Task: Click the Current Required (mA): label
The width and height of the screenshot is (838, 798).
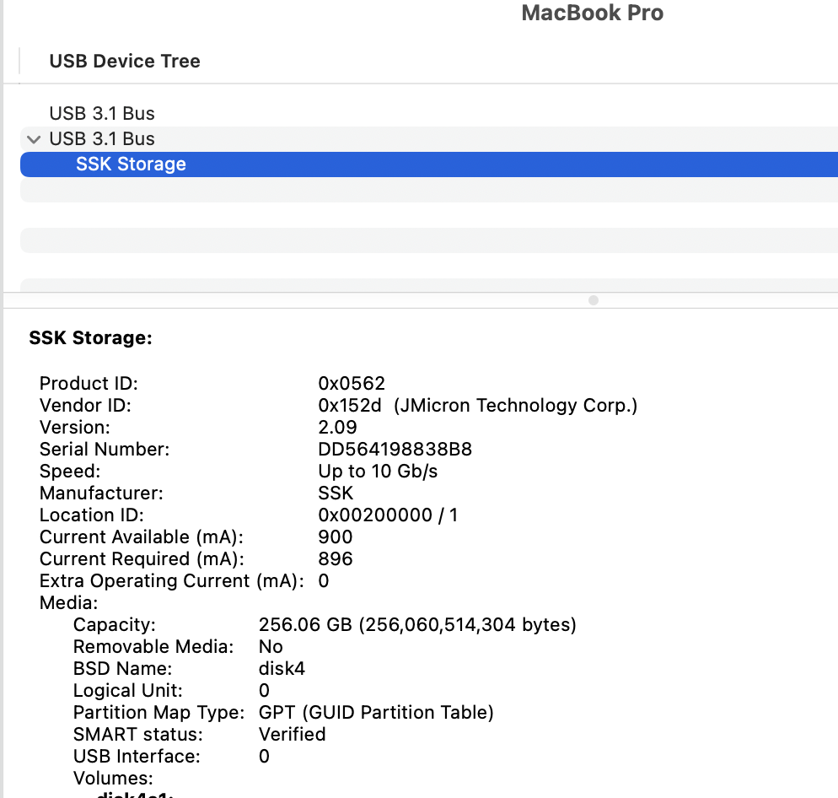Action: (x=142, y=559)
